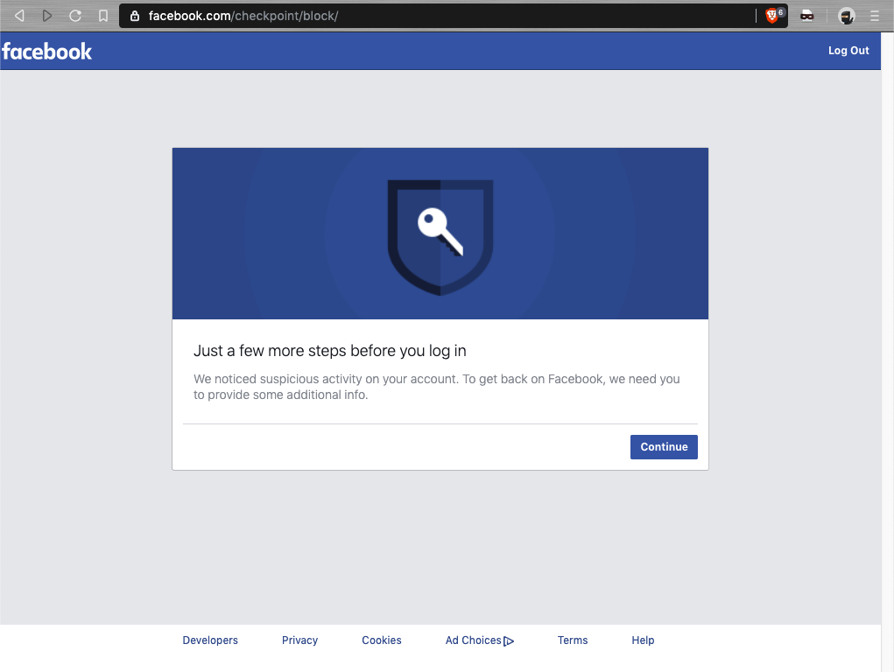Image resolution: width=894 pixels, height=672 pixels.
Task: Open the browser hamburger menu
Action: (x=875, y=16)
